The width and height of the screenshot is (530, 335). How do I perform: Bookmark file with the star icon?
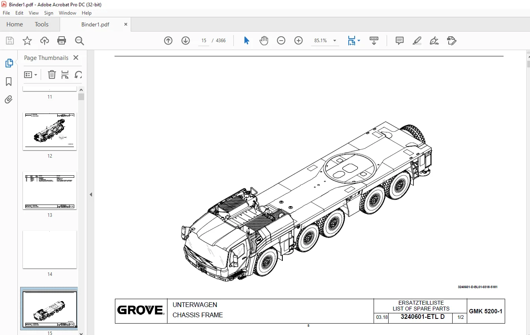(27, 41)
